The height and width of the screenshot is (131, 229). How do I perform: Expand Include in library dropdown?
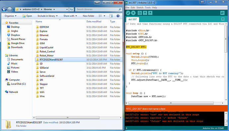pos(47,16)
